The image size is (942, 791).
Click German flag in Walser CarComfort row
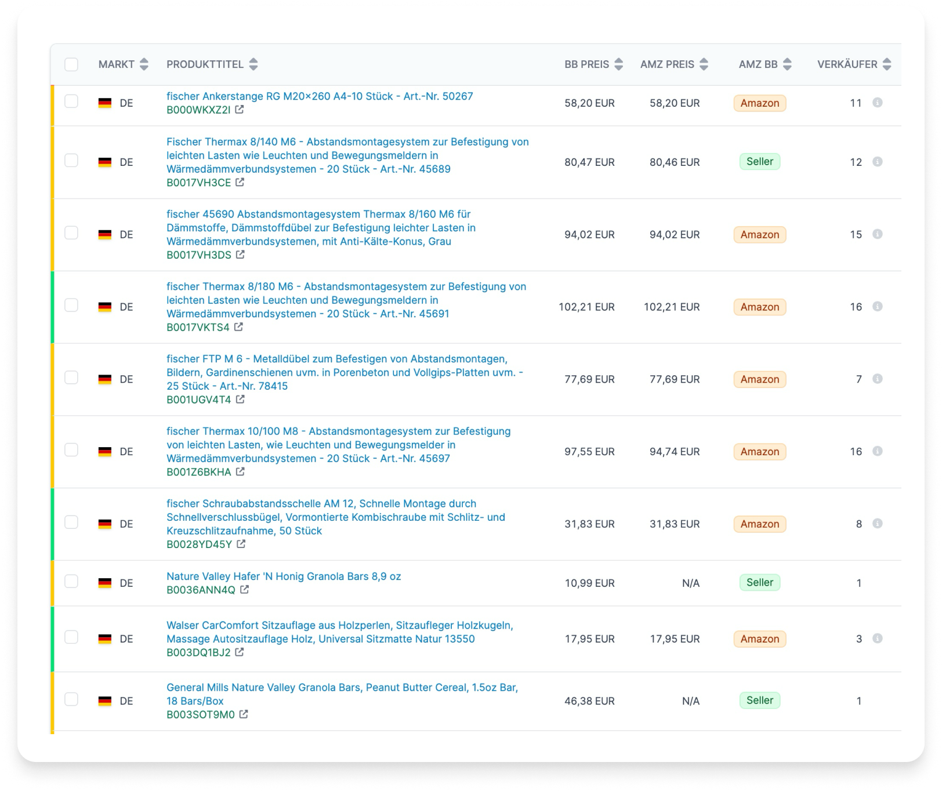[x=105, y=639]
